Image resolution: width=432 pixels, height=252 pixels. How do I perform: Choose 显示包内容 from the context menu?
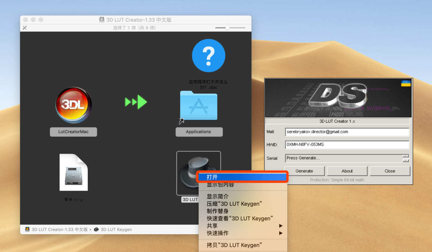click(x=243, y=185)
